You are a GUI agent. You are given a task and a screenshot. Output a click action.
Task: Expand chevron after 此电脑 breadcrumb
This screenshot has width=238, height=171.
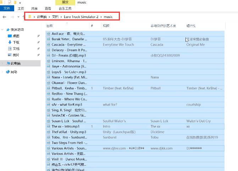(x=49, y=17)
